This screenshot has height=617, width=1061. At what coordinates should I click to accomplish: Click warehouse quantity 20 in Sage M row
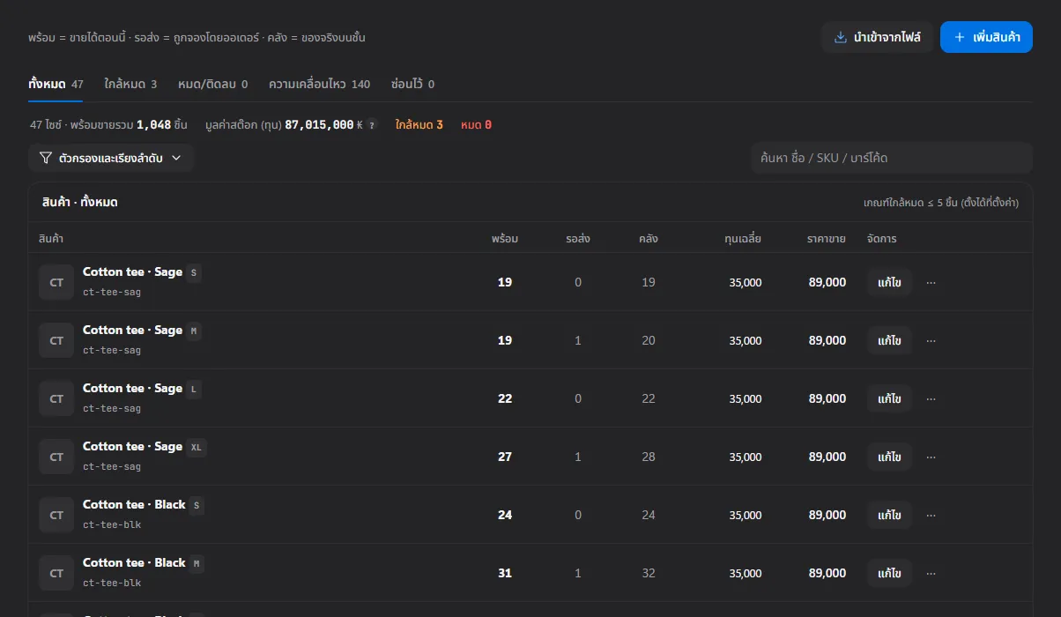tap(649, 341)
